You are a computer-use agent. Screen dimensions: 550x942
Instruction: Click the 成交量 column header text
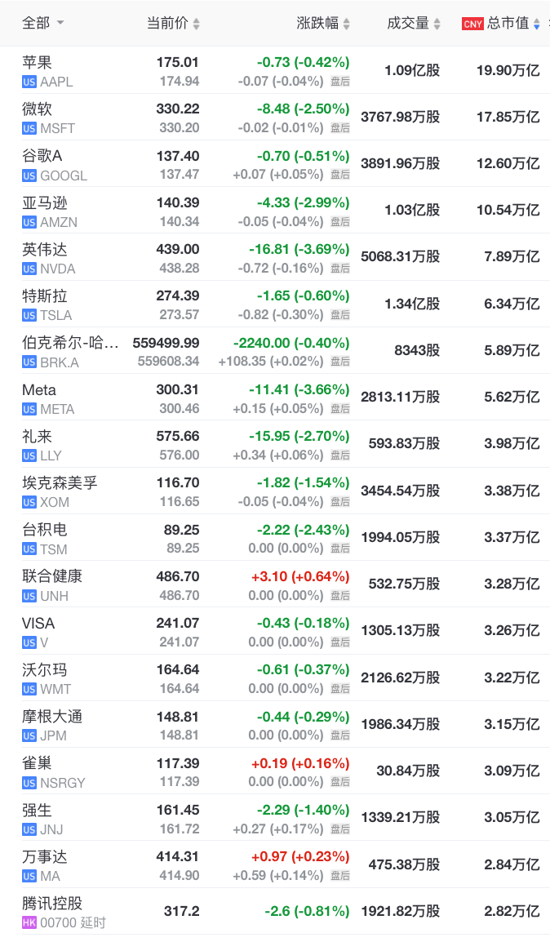408,24
